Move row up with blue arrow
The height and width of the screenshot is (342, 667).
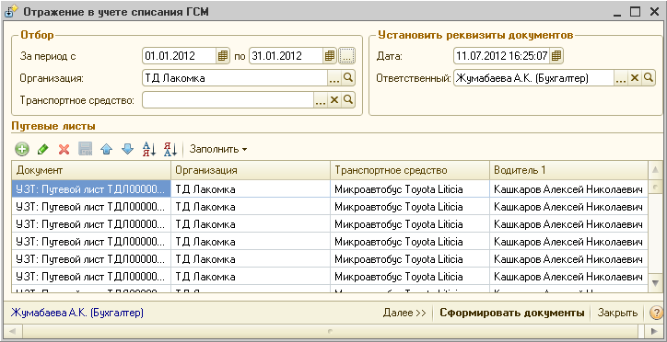coord(106,149)
